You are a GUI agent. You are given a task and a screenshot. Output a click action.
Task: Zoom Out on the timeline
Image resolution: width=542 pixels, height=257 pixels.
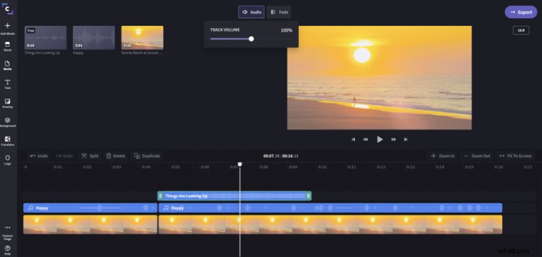point(477,156)
